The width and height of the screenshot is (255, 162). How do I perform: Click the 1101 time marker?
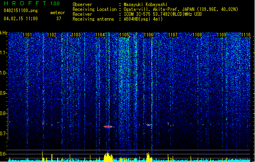tap(27, 35)
